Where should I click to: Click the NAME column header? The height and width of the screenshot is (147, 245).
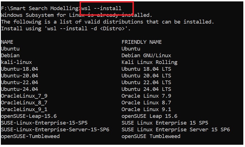pyautogui.click(x=7, y=42)
